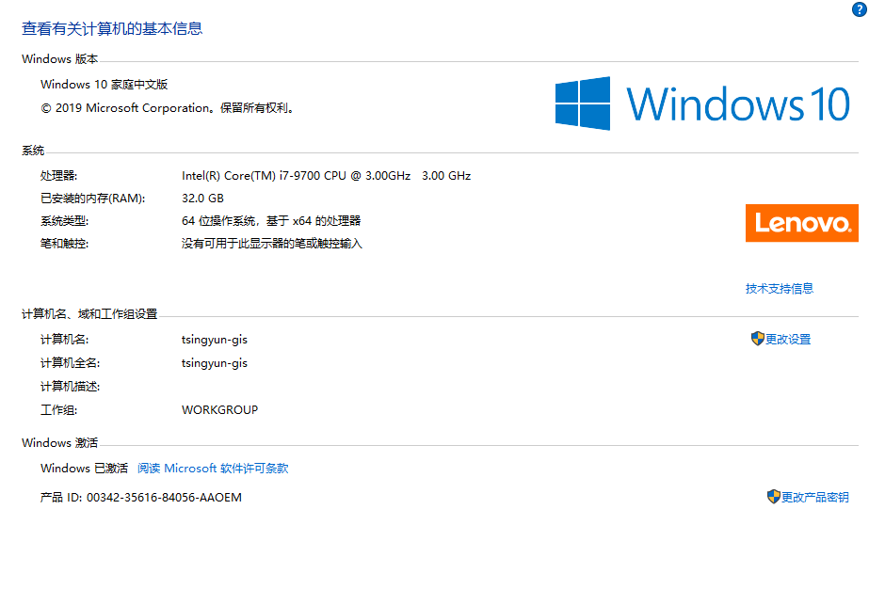The height and width of the screenshot is (589, 869).
Task: Click the Windows 版本 section header
Action: (x=60, y=58)
